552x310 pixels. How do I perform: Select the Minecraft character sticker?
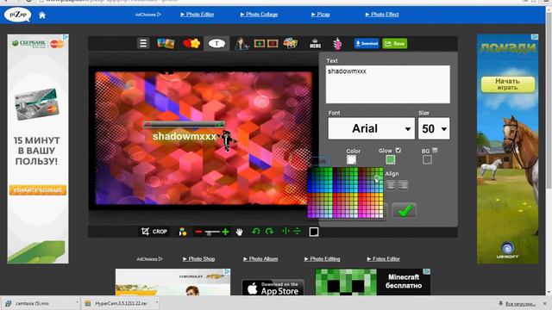pyautogui.click(x=227, y=140)
